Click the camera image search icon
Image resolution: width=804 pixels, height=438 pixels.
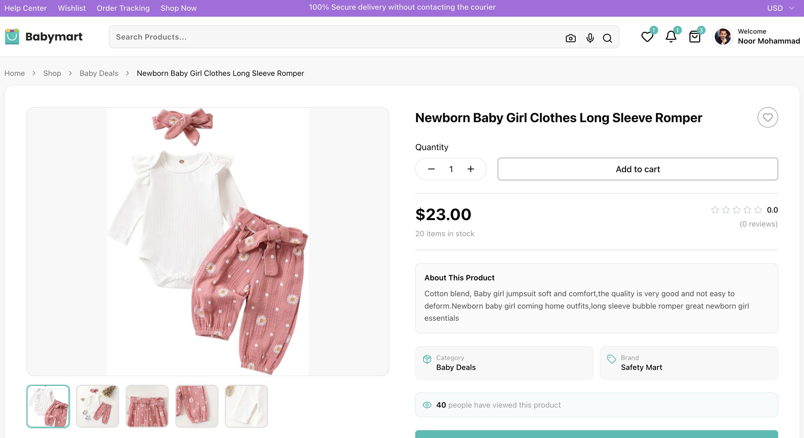pyautogui.click(x=571, y=38)
